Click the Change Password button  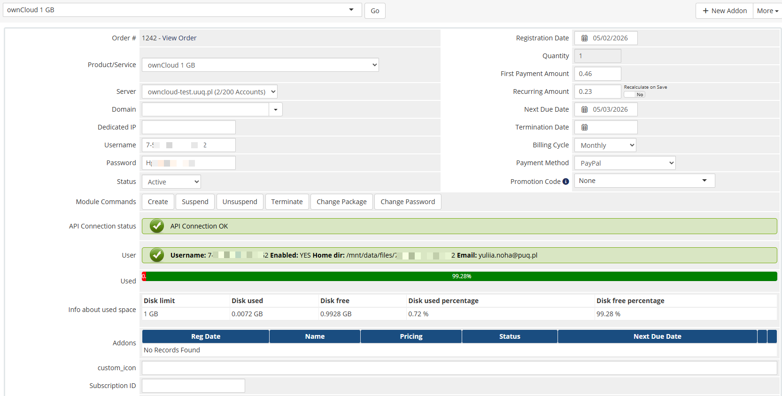tap(407, 202)
